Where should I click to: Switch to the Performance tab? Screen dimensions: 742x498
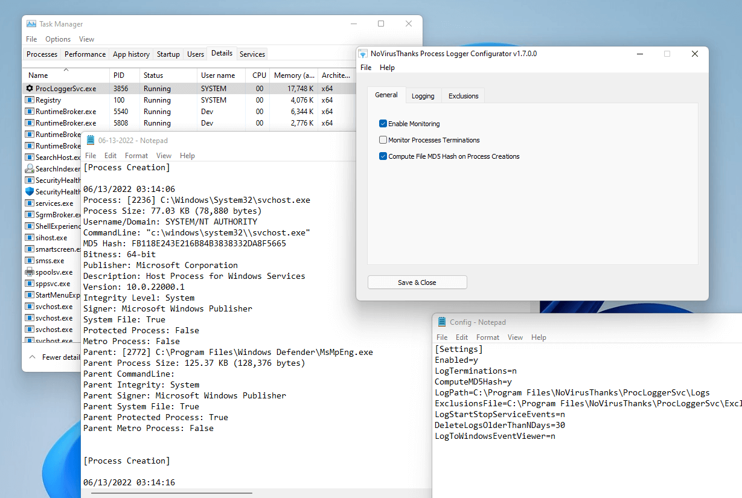(85, 54)
